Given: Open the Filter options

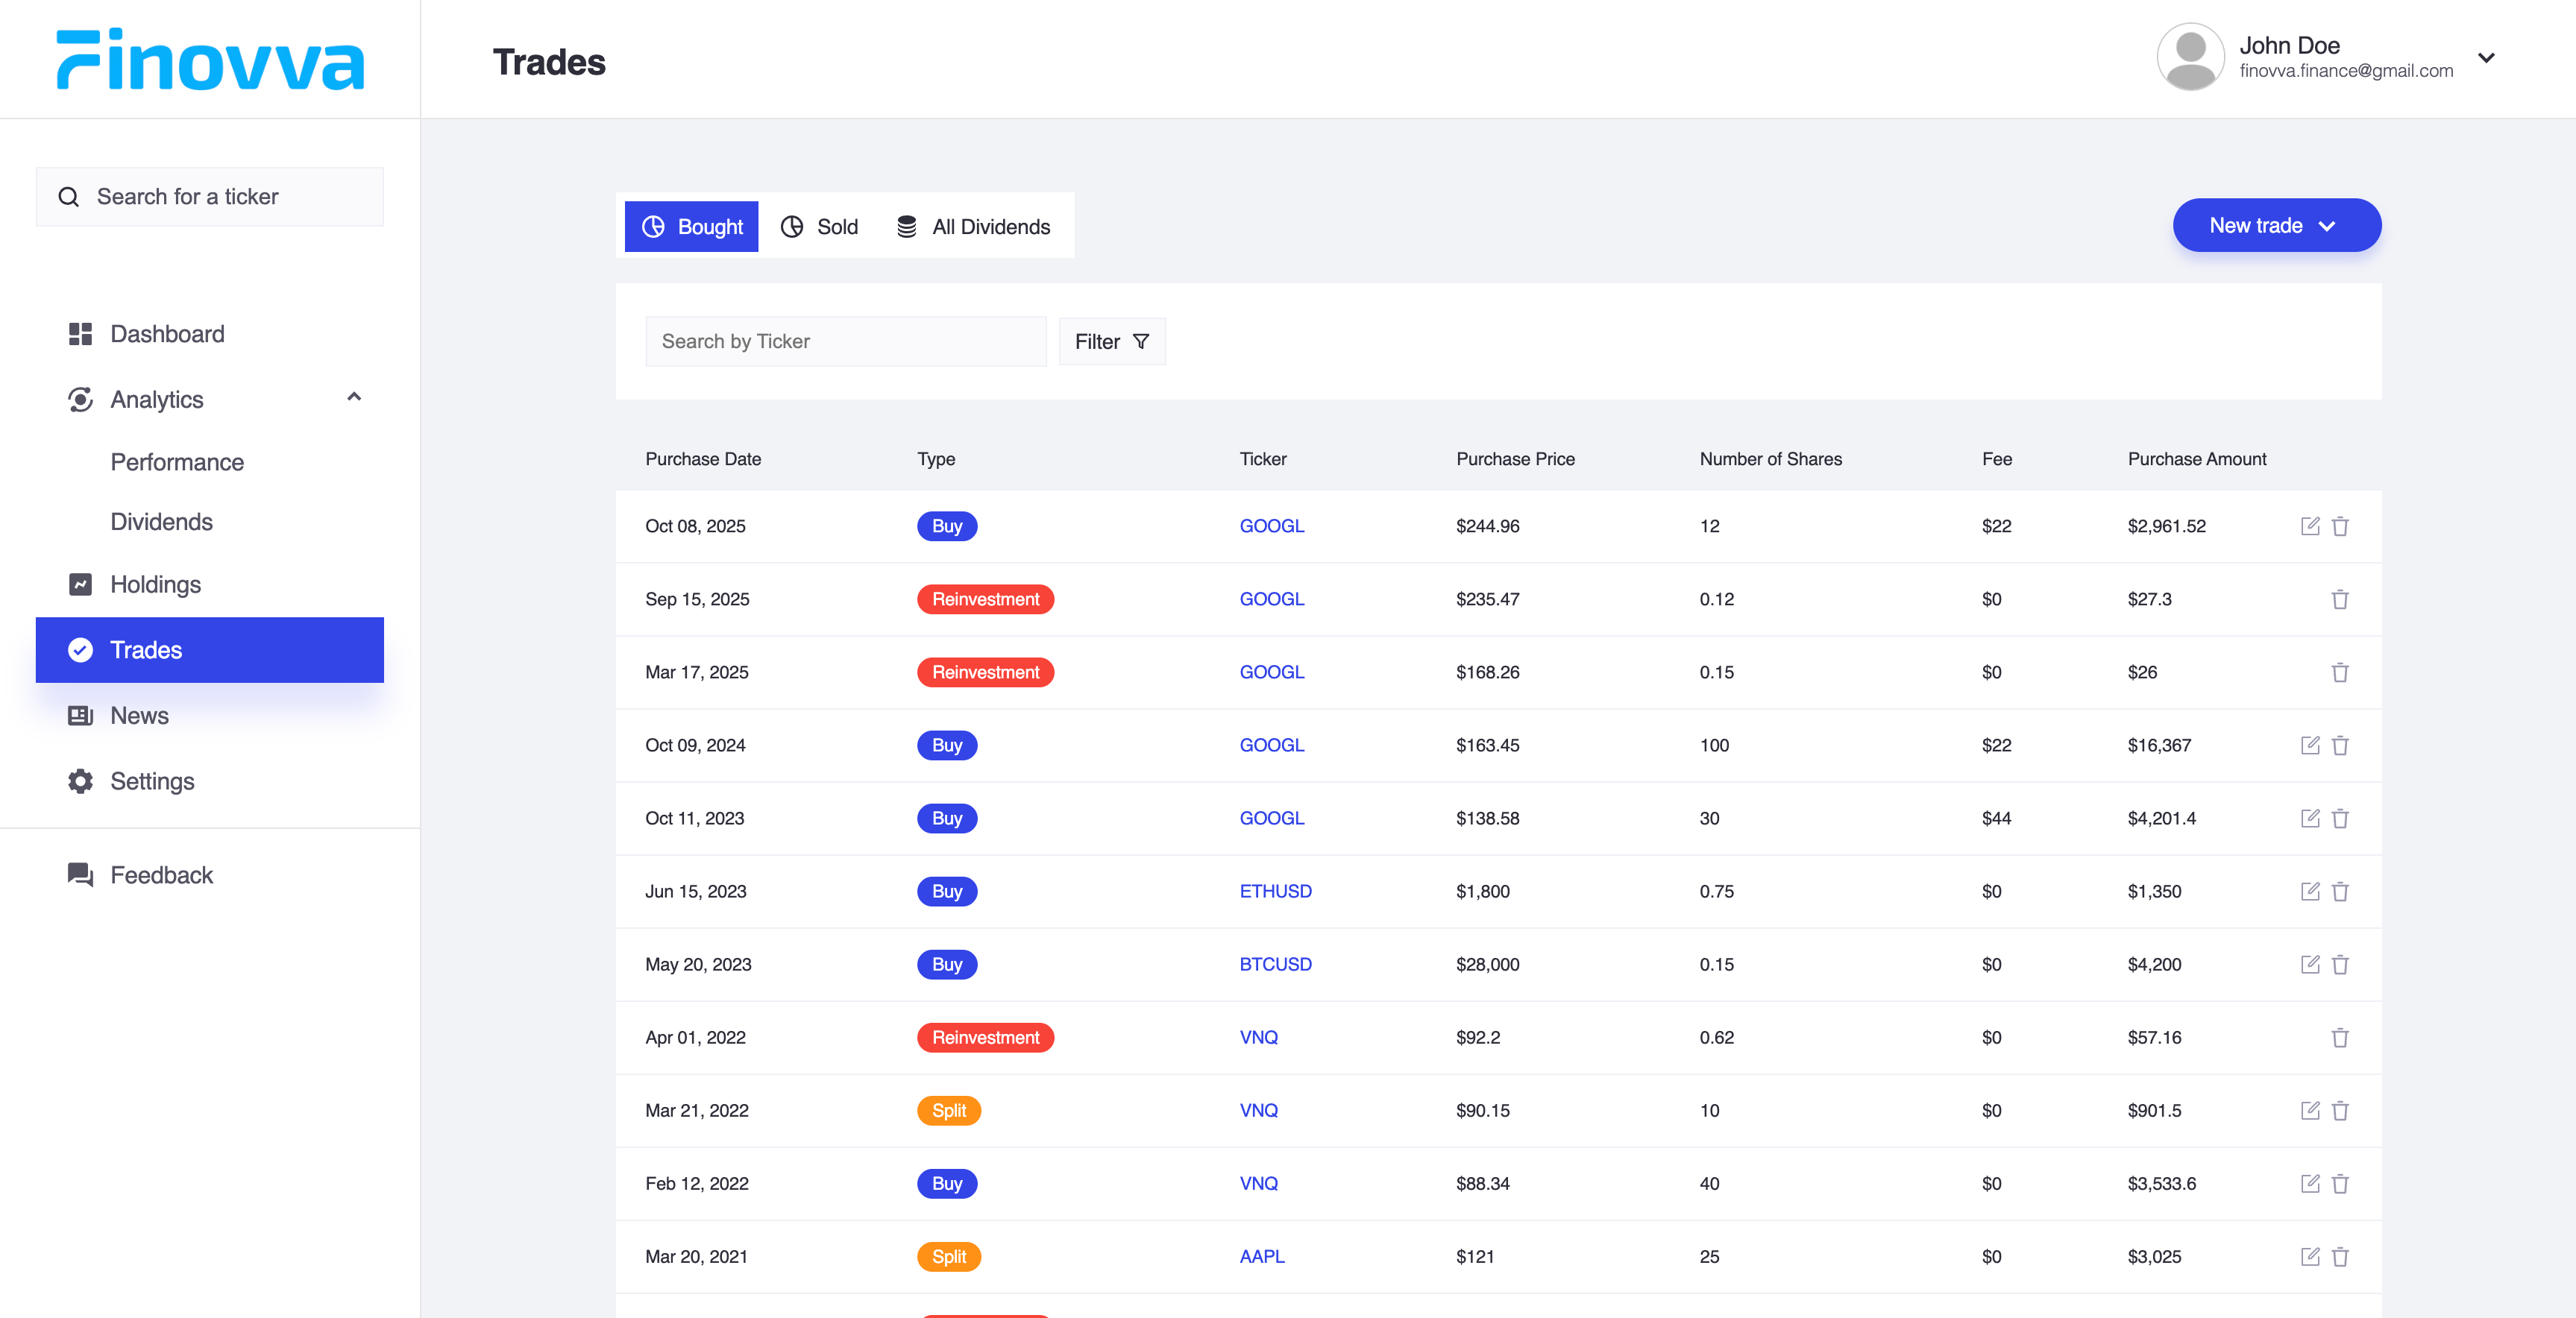Looking at the screenshot, I should tap(1111, 341).
